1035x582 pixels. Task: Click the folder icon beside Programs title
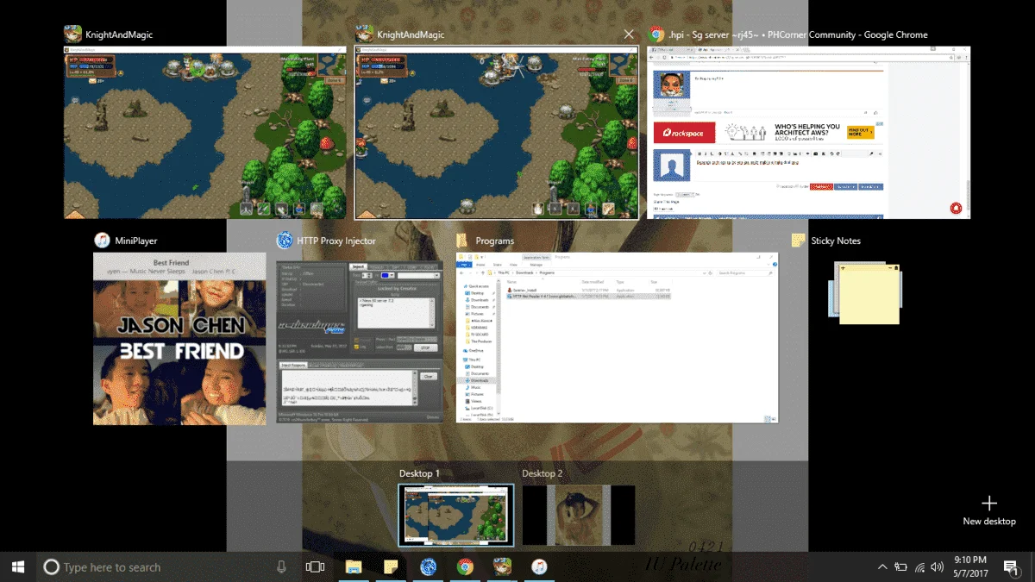[x=463, y=241]
